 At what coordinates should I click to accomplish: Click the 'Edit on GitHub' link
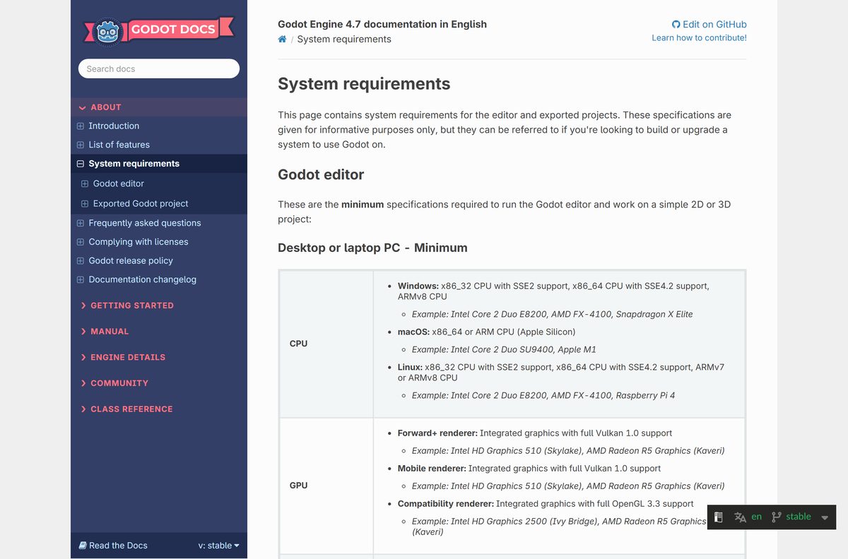coord(709,24)
